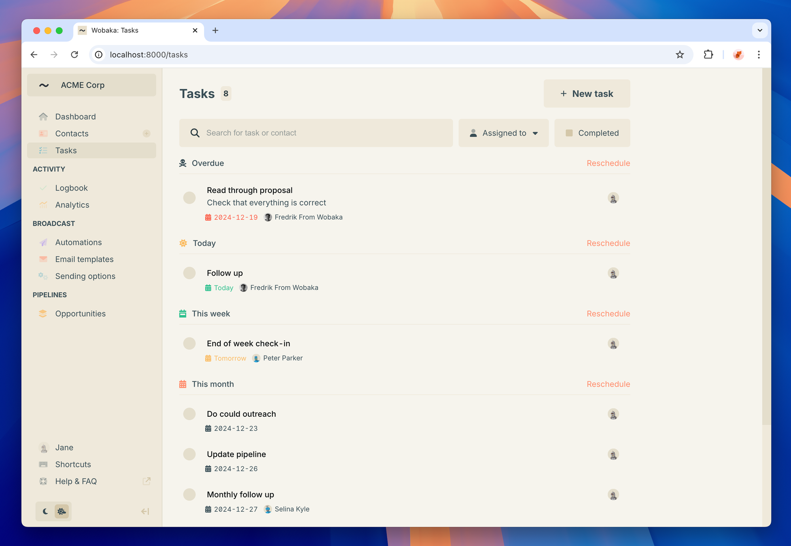Click the red calendar icon beside 2024-12-19
This screenshot has width=791, height=546.
(x=208, y=217)
